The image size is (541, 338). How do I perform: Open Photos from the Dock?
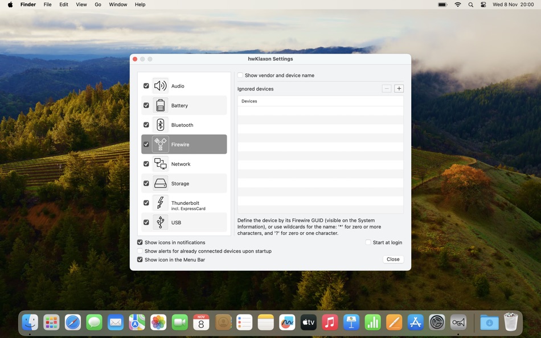[x=158, y=323]
